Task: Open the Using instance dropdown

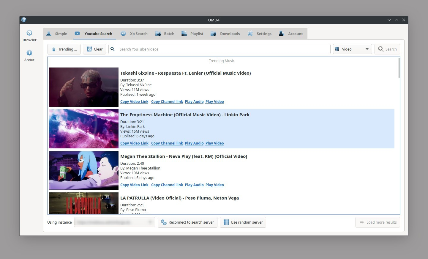Action: 115,222
